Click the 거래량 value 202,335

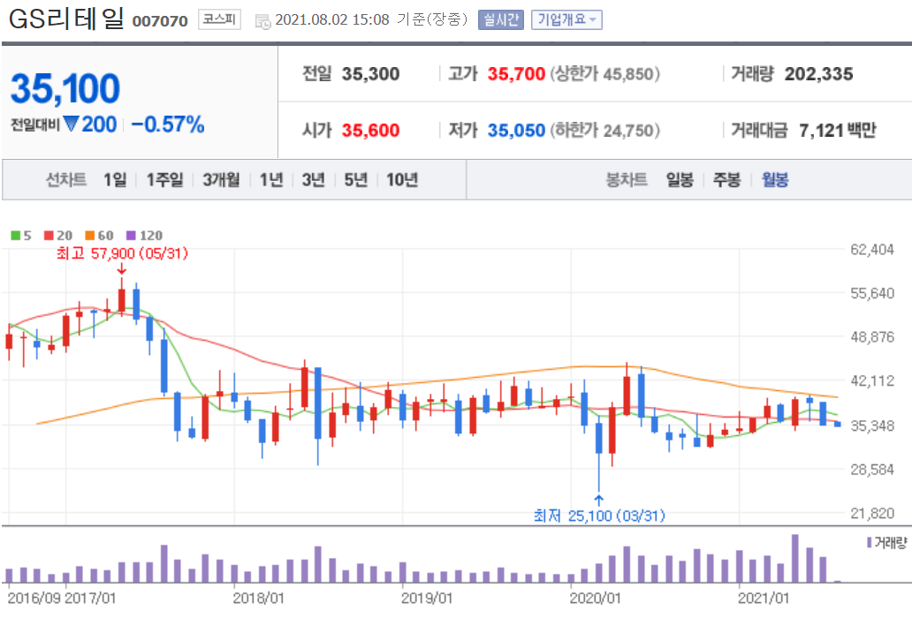(818, 74)
